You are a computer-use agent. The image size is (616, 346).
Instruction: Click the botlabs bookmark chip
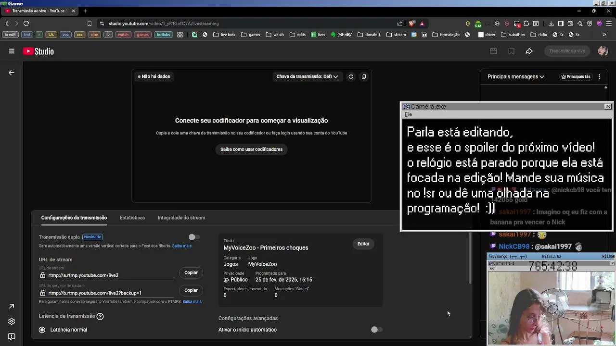click(163, 35)
